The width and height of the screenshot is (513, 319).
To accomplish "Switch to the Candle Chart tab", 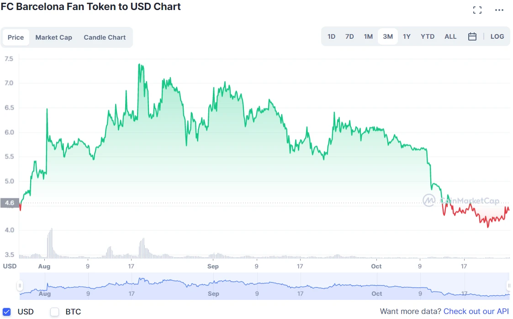I will coord(105,37).
